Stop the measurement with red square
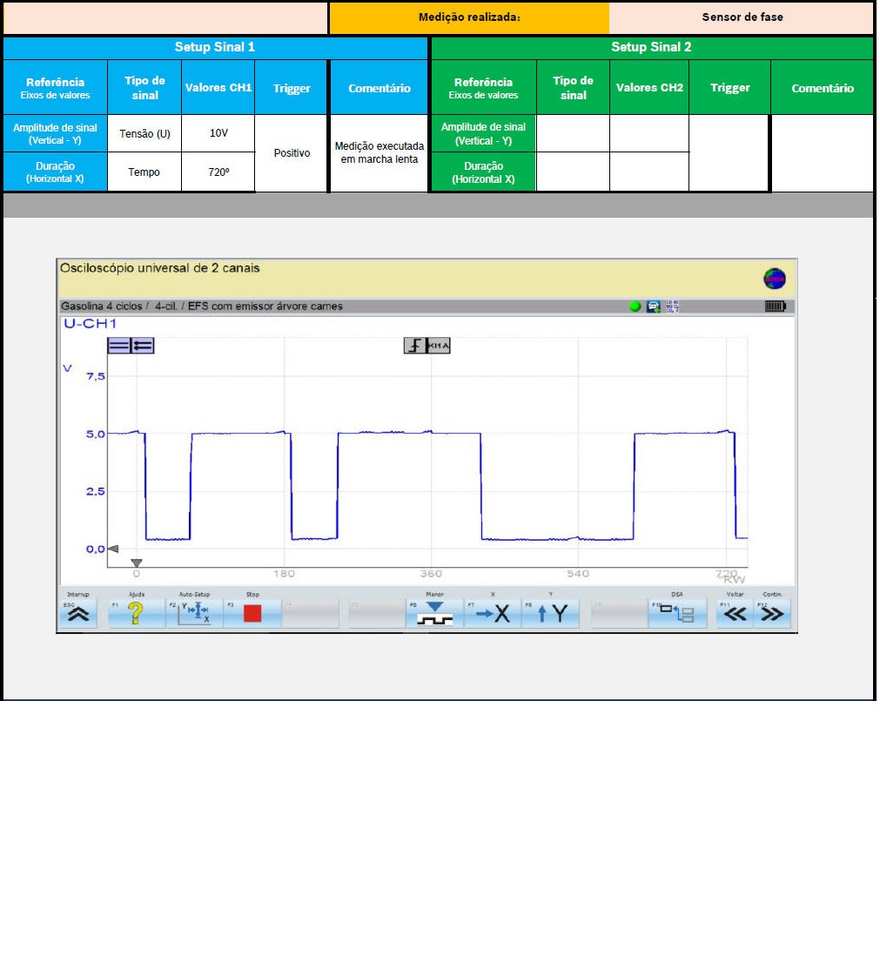The height and width of the screenshot is (964, 880). coord(252,613)
